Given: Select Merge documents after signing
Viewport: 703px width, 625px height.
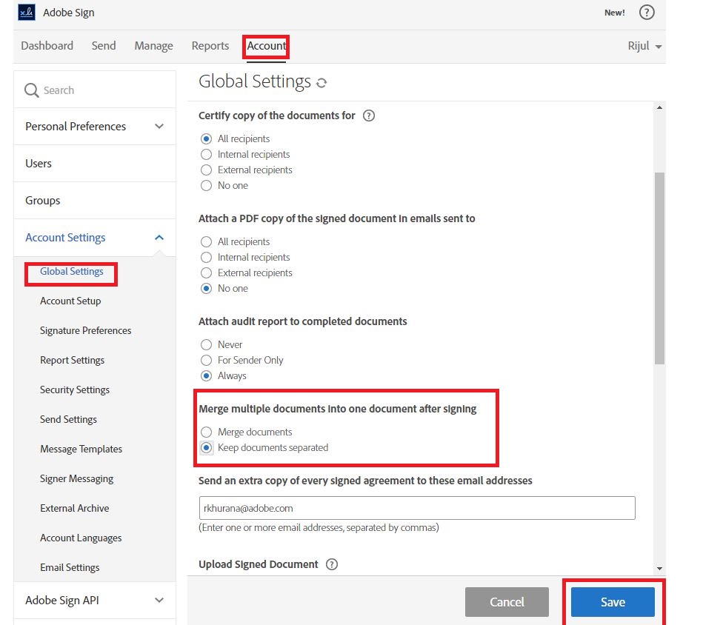Looking at the screenshot, I should pyautogui.click(x=206, y=432).
